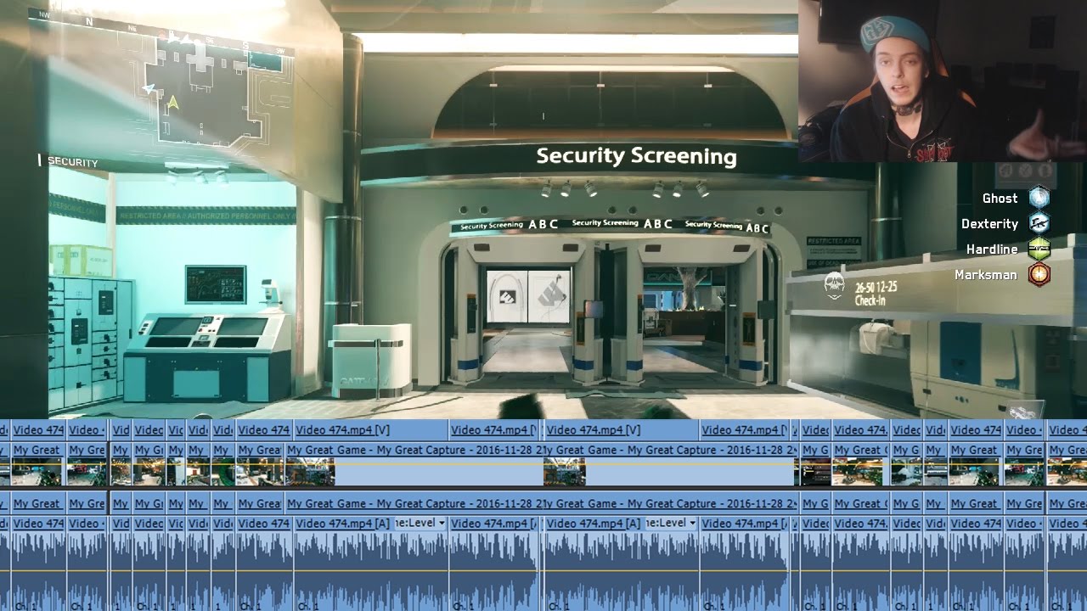Screen dimensions: 1087x611
Task: Click the 'Hardline' perk label
Action: [992, 249]
